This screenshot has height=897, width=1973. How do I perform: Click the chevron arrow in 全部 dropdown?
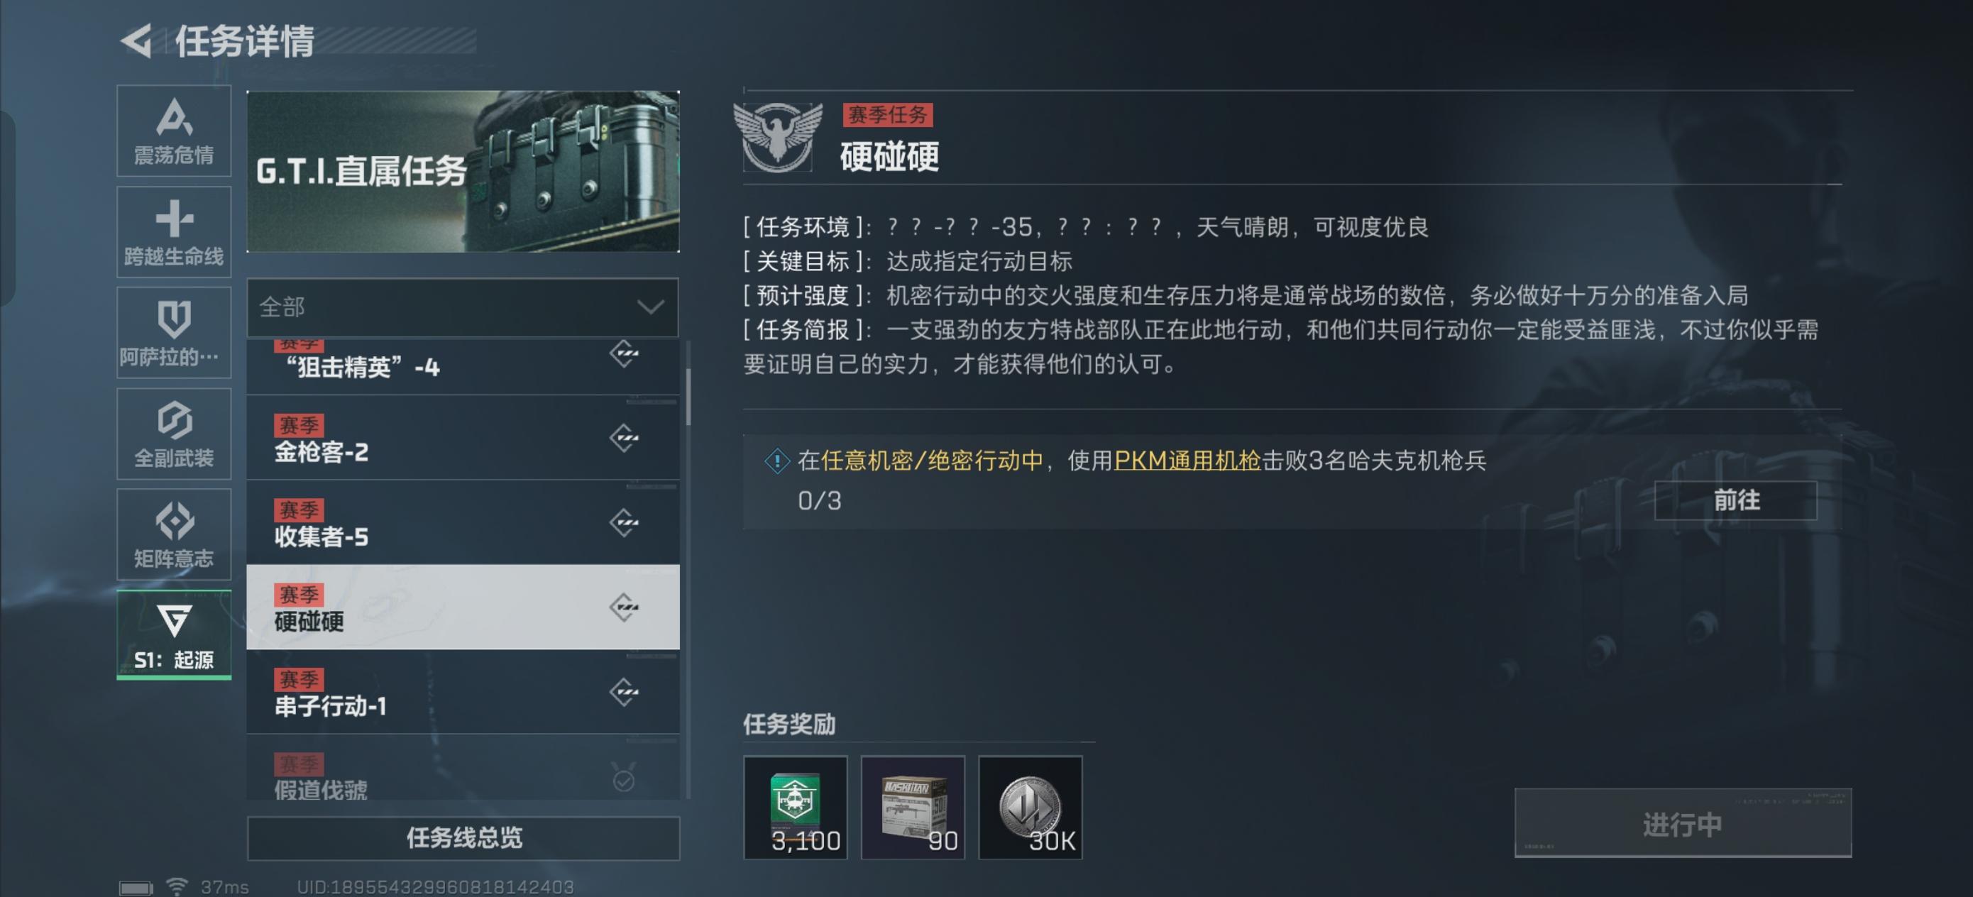(x=650, y=307)
